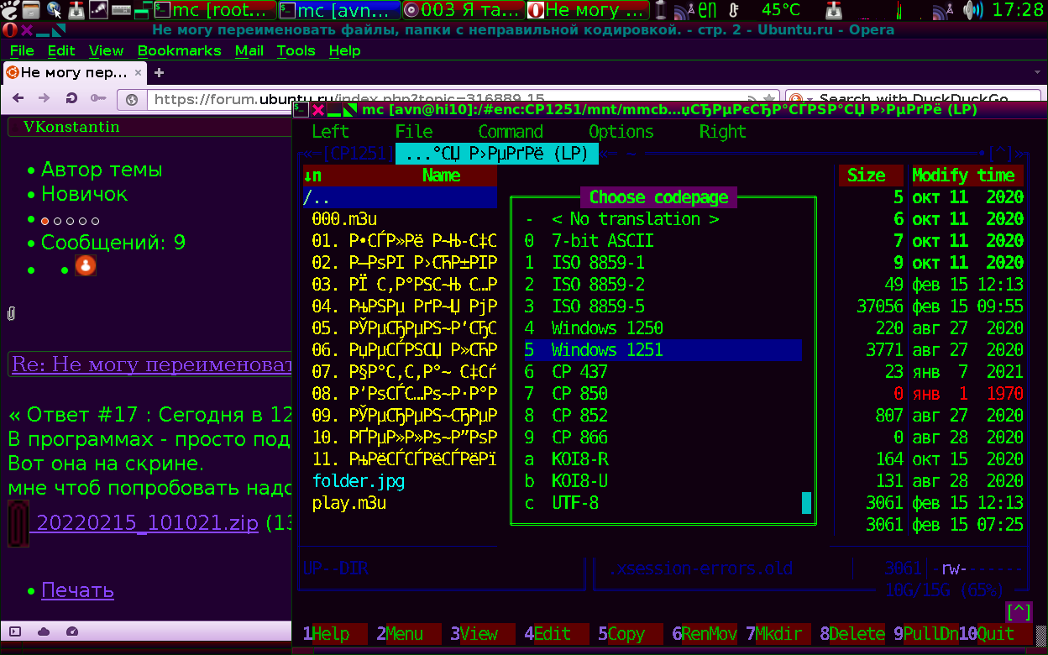Open the file manager launcher in the top panel
Viewport: 1048px width, 655px height.
point(31,10)
